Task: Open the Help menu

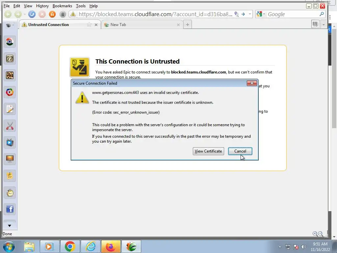Action: point(93,6)
